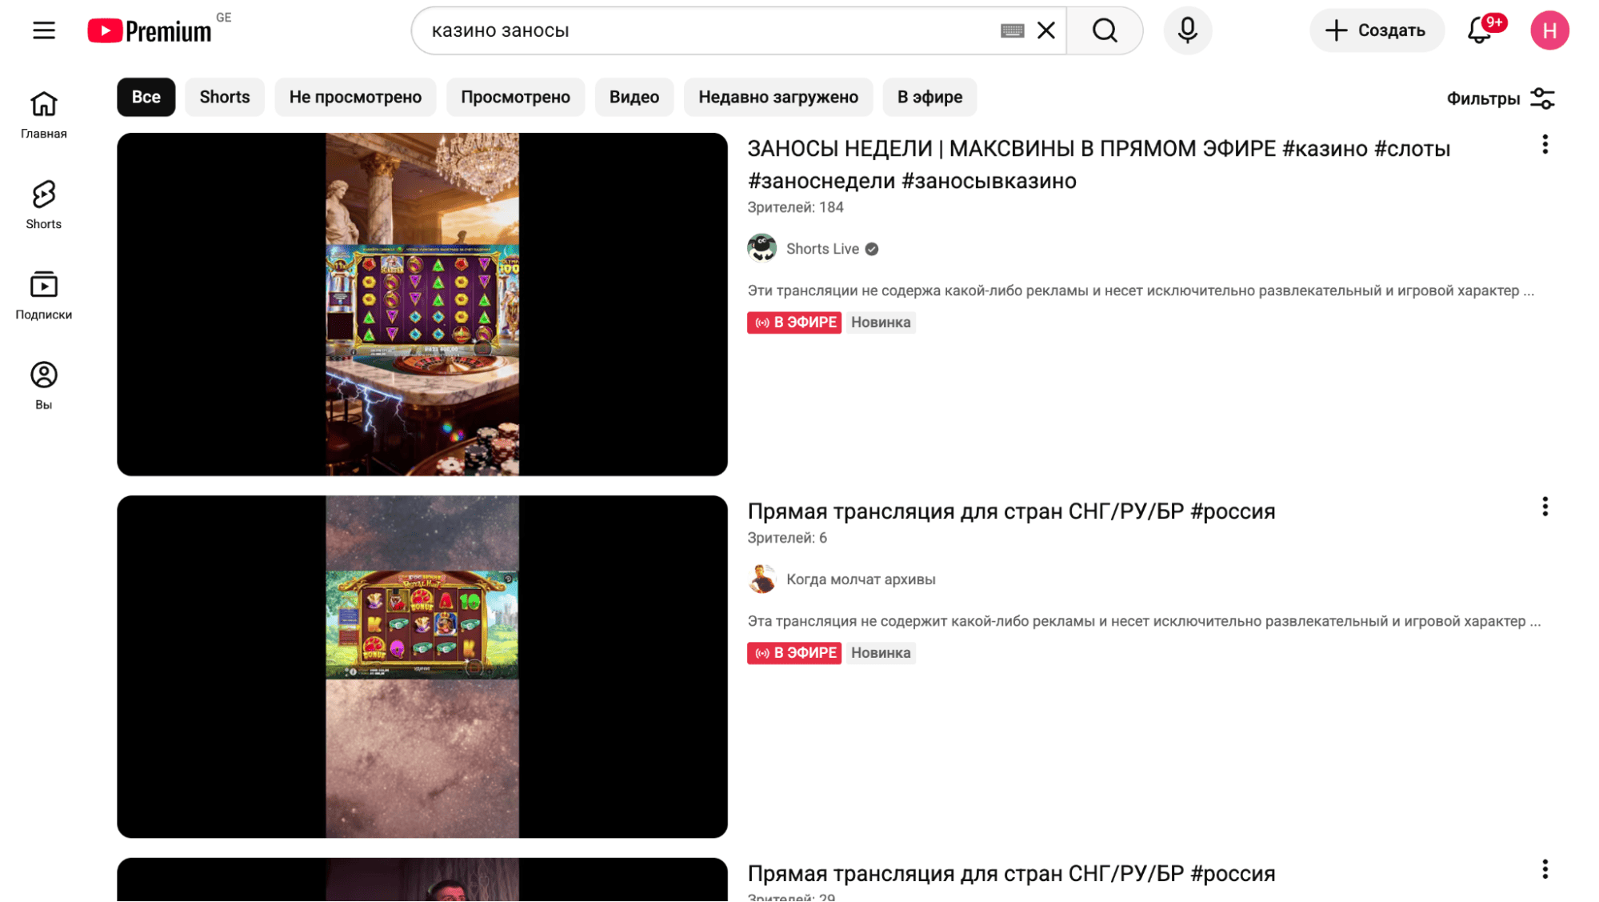The image size is (1599, 902).
Task: Open options for second Прямая трансляция result
Action: pyautogui.click(x=1545, y=507)
